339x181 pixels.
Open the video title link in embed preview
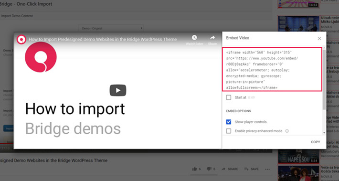(x=103, y=39)
